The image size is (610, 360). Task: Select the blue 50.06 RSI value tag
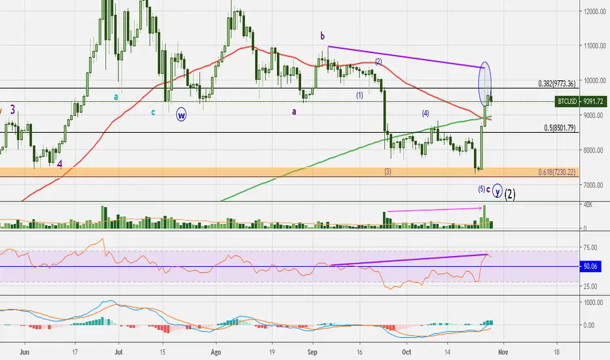(590, 266)
